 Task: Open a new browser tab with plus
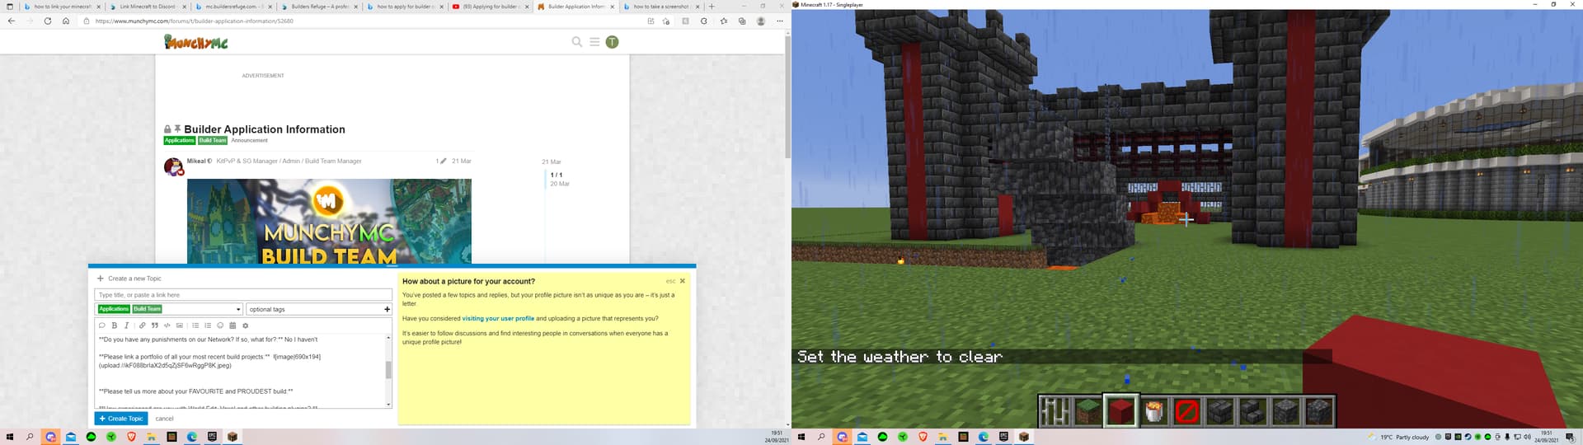[712, 7]
